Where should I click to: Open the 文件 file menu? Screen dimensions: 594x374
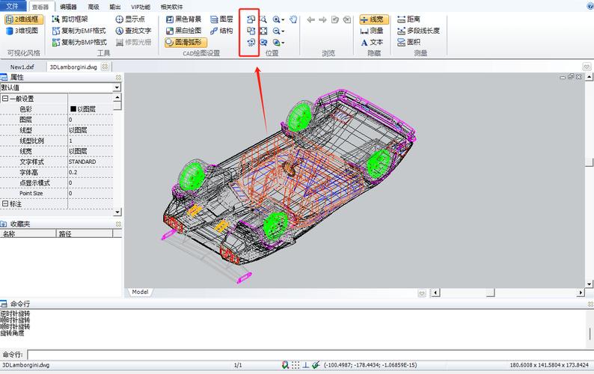click(13, 6)
